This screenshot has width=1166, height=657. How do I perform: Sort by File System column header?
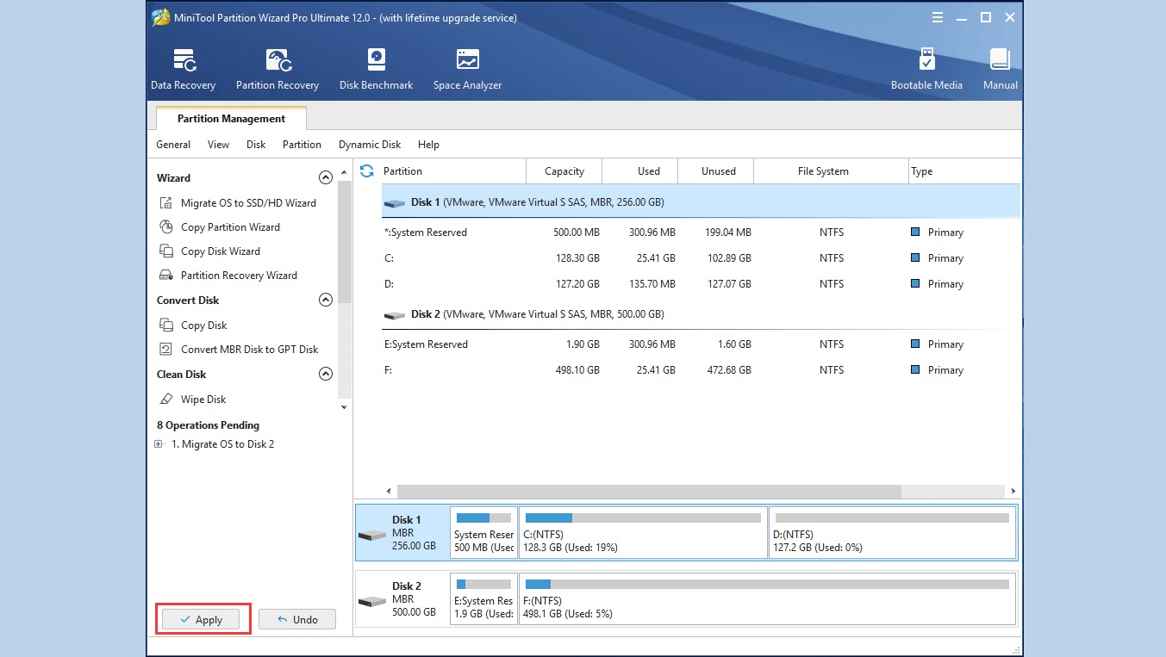[832, 171]
